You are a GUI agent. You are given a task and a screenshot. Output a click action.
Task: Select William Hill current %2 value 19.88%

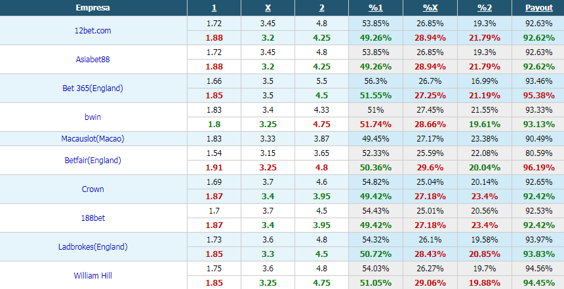[485, 283]
